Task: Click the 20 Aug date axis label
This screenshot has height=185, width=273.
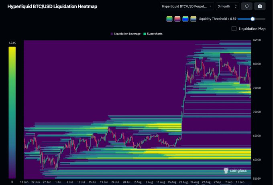Action: pos(183,182)
